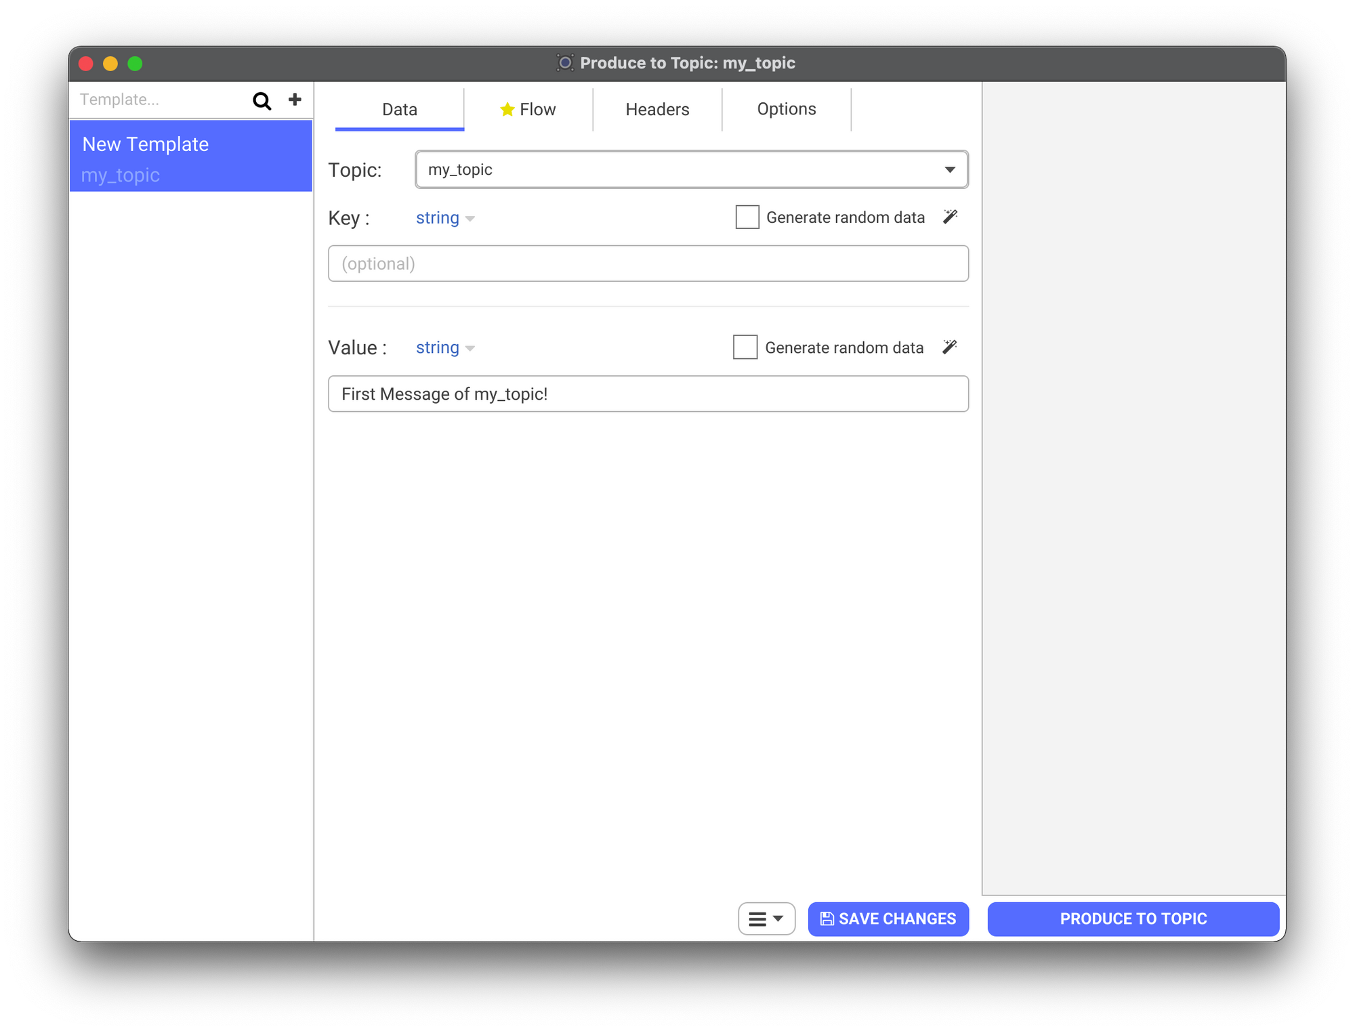Click the template search magnifier icon
This screenshot has height=1033, width=1355.
tap(262, 100)
